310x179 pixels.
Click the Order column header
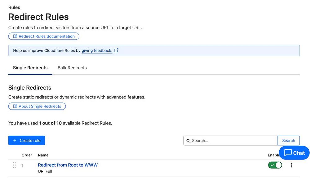click(x=27, y=155)
